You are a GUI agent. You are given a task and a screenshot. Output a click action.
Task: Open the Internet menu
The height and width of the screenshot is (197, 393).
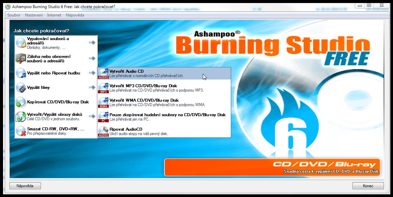pyautogui.click(x=54, y=15)
